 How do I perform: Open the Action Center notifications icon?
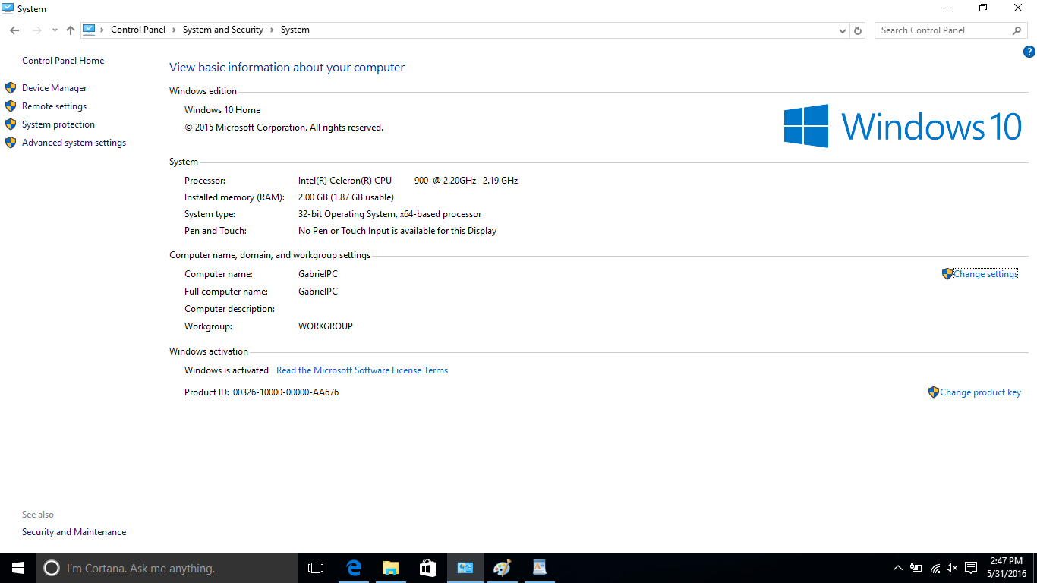(x=971, y=568)
